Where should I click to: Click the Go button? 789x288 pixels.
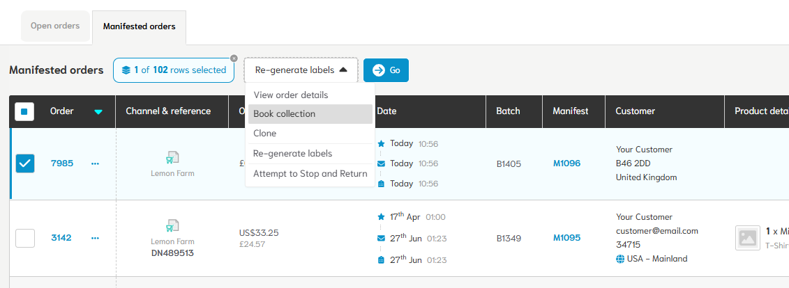(x=386, y=70)
